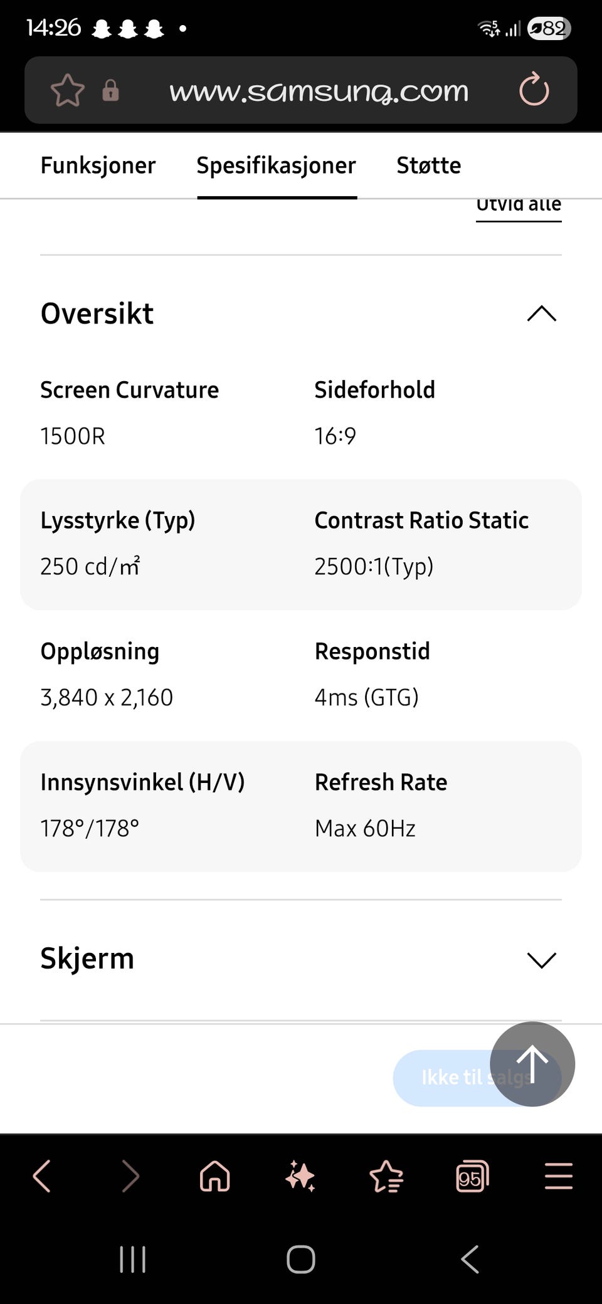The image size is (602, 1304).
Task: Click the Utvid alle link
Action: point(519,207)
